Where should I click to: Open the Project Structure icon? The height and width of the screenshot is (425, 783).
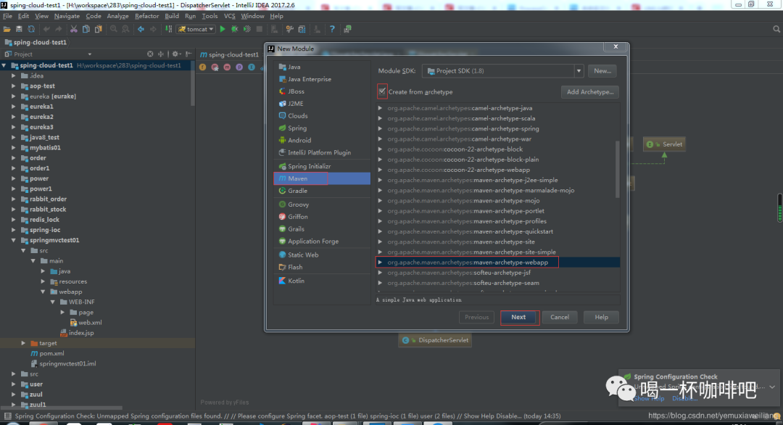pyautogui.click(x=302, y=30)
